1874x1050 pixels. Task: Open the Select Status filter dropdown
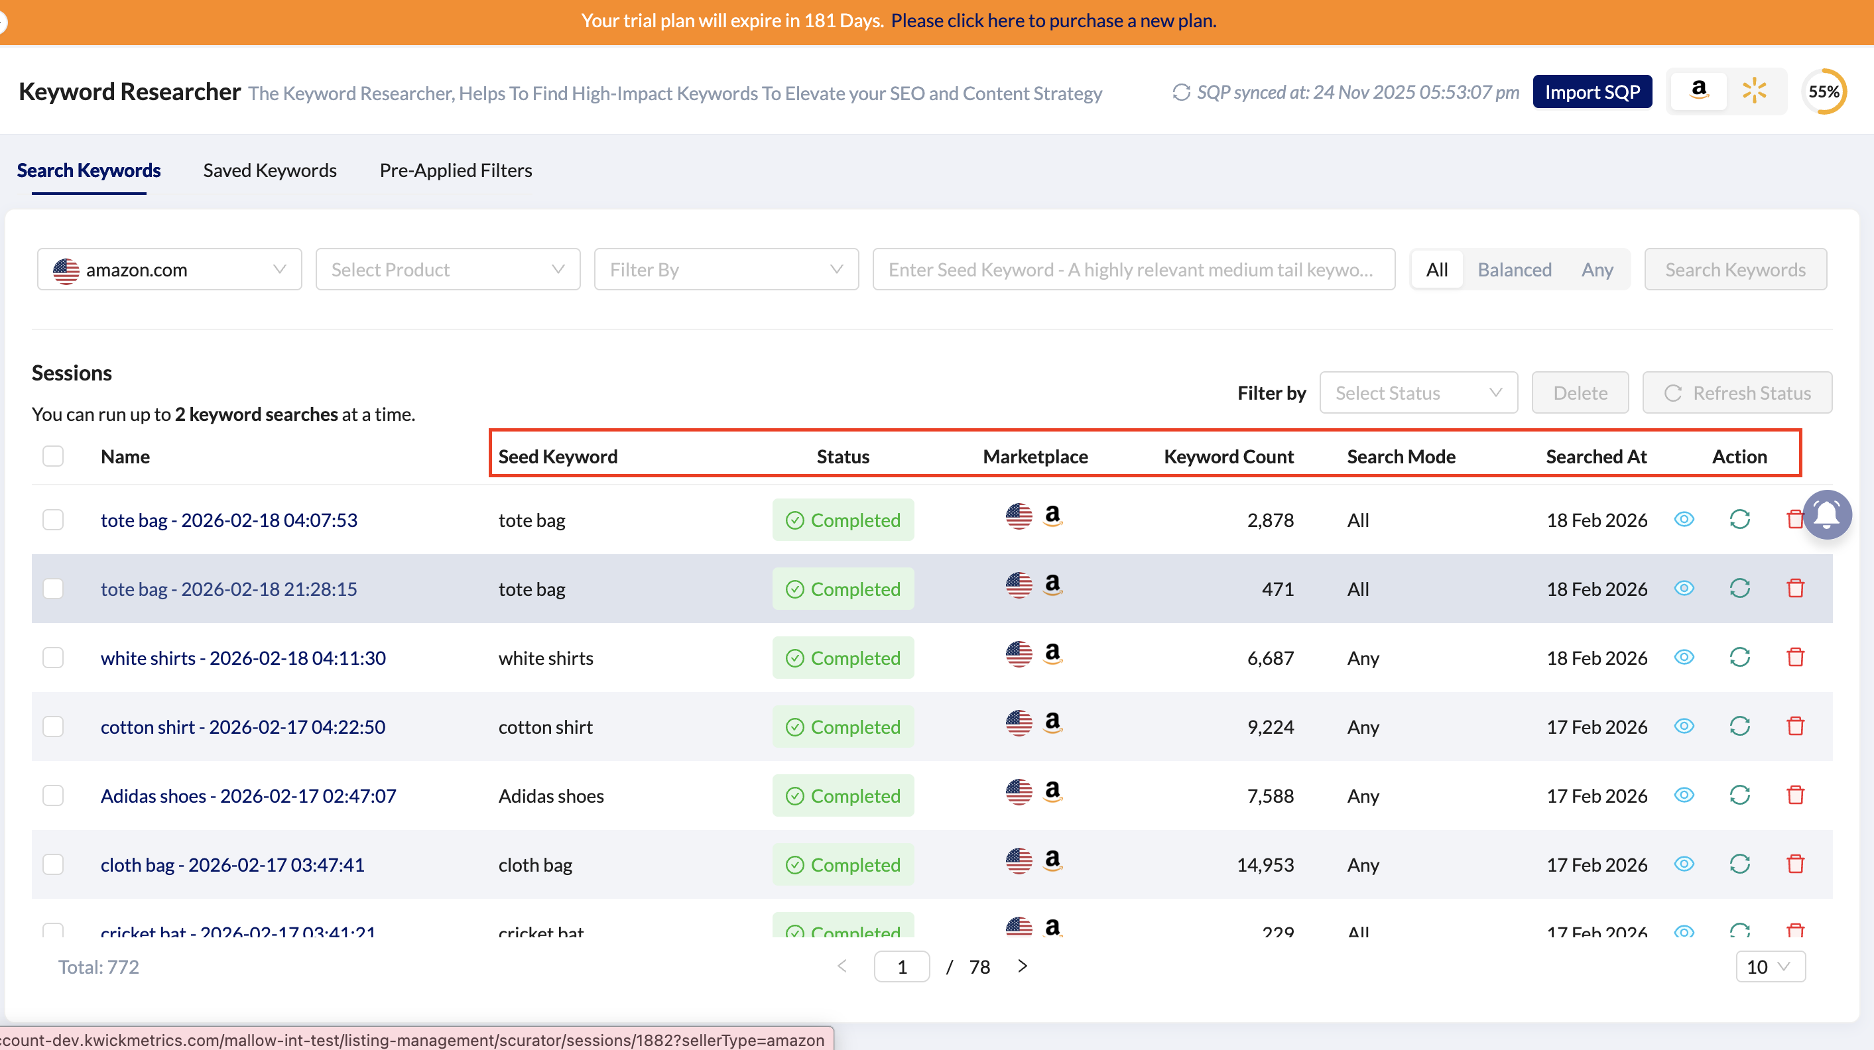click(x=1418, y=392)
